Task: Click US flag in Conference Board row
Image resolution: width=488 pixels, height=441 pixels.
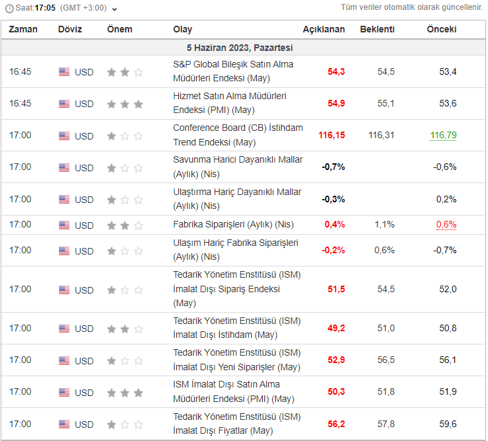Action: pyautogui.click(x=64, y=136)
